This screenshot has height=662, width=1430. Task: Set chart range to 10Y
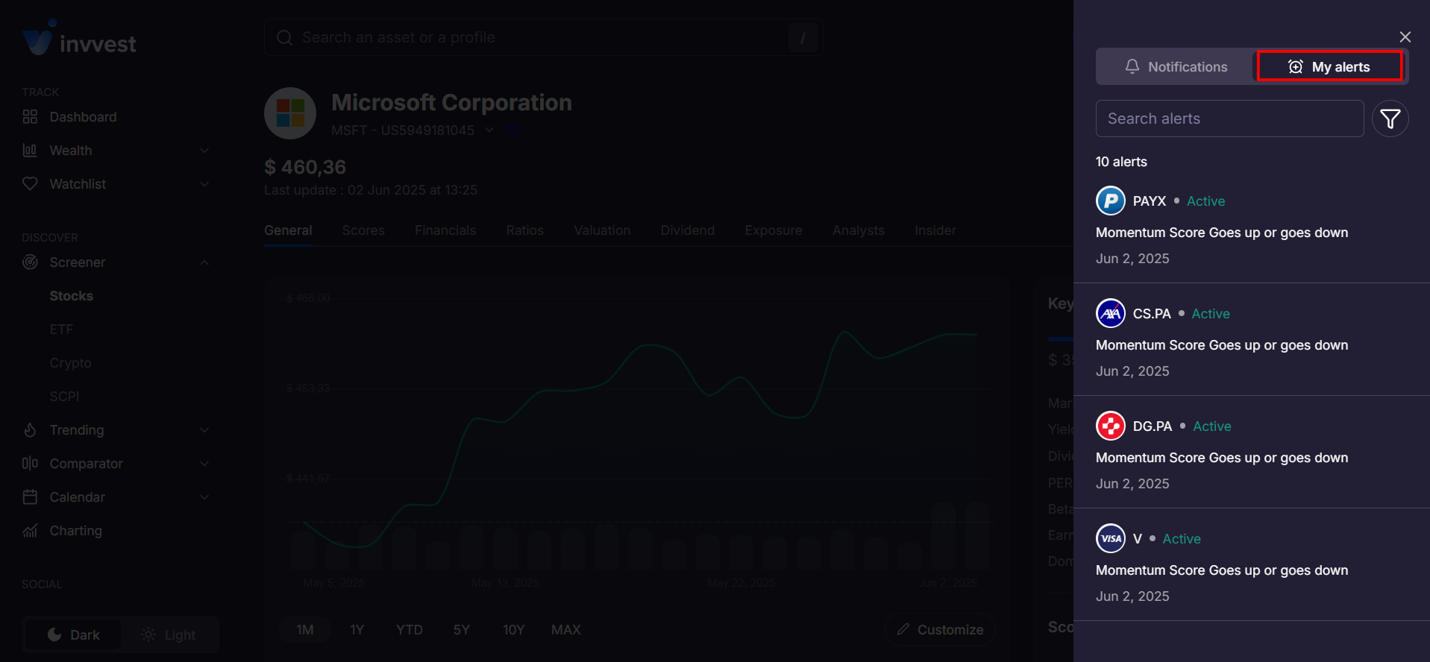click(x=513, y=630)
